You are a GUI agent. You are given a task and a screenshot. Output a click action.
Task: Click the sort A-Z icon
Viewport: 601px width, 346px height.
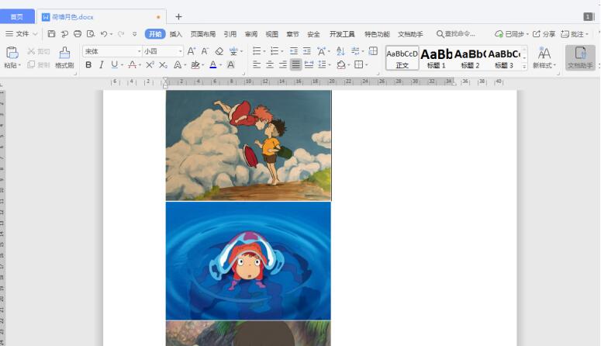point(340,51)
